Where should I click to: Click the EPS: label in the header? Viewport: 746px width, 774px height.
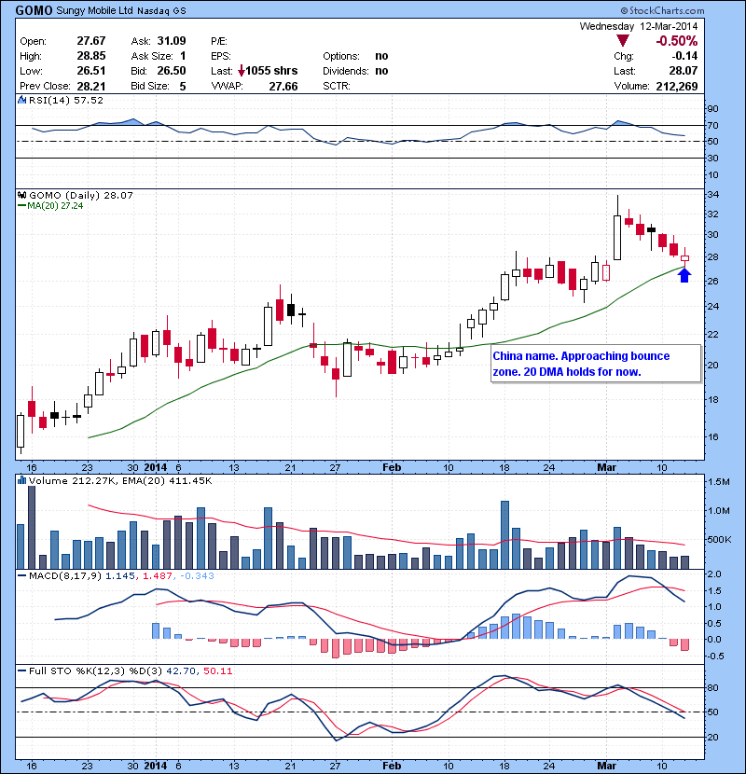pyautogui.click(x=221, y=56)
